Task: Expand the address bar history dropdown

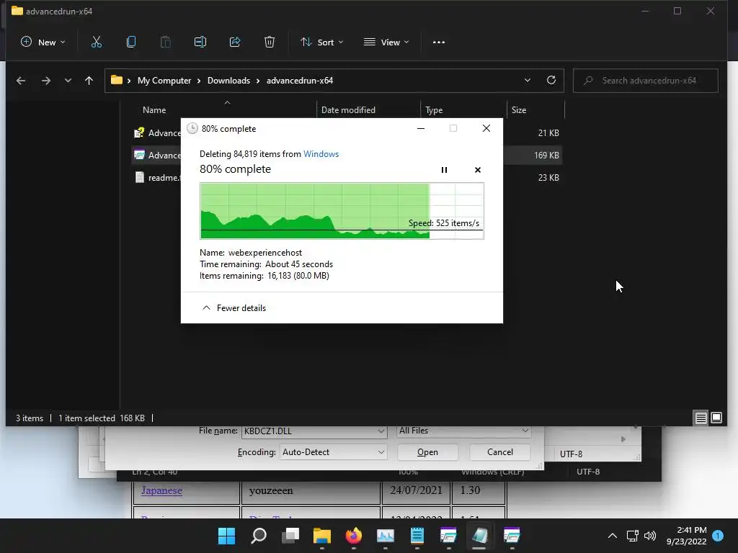Action: point(527,81)
